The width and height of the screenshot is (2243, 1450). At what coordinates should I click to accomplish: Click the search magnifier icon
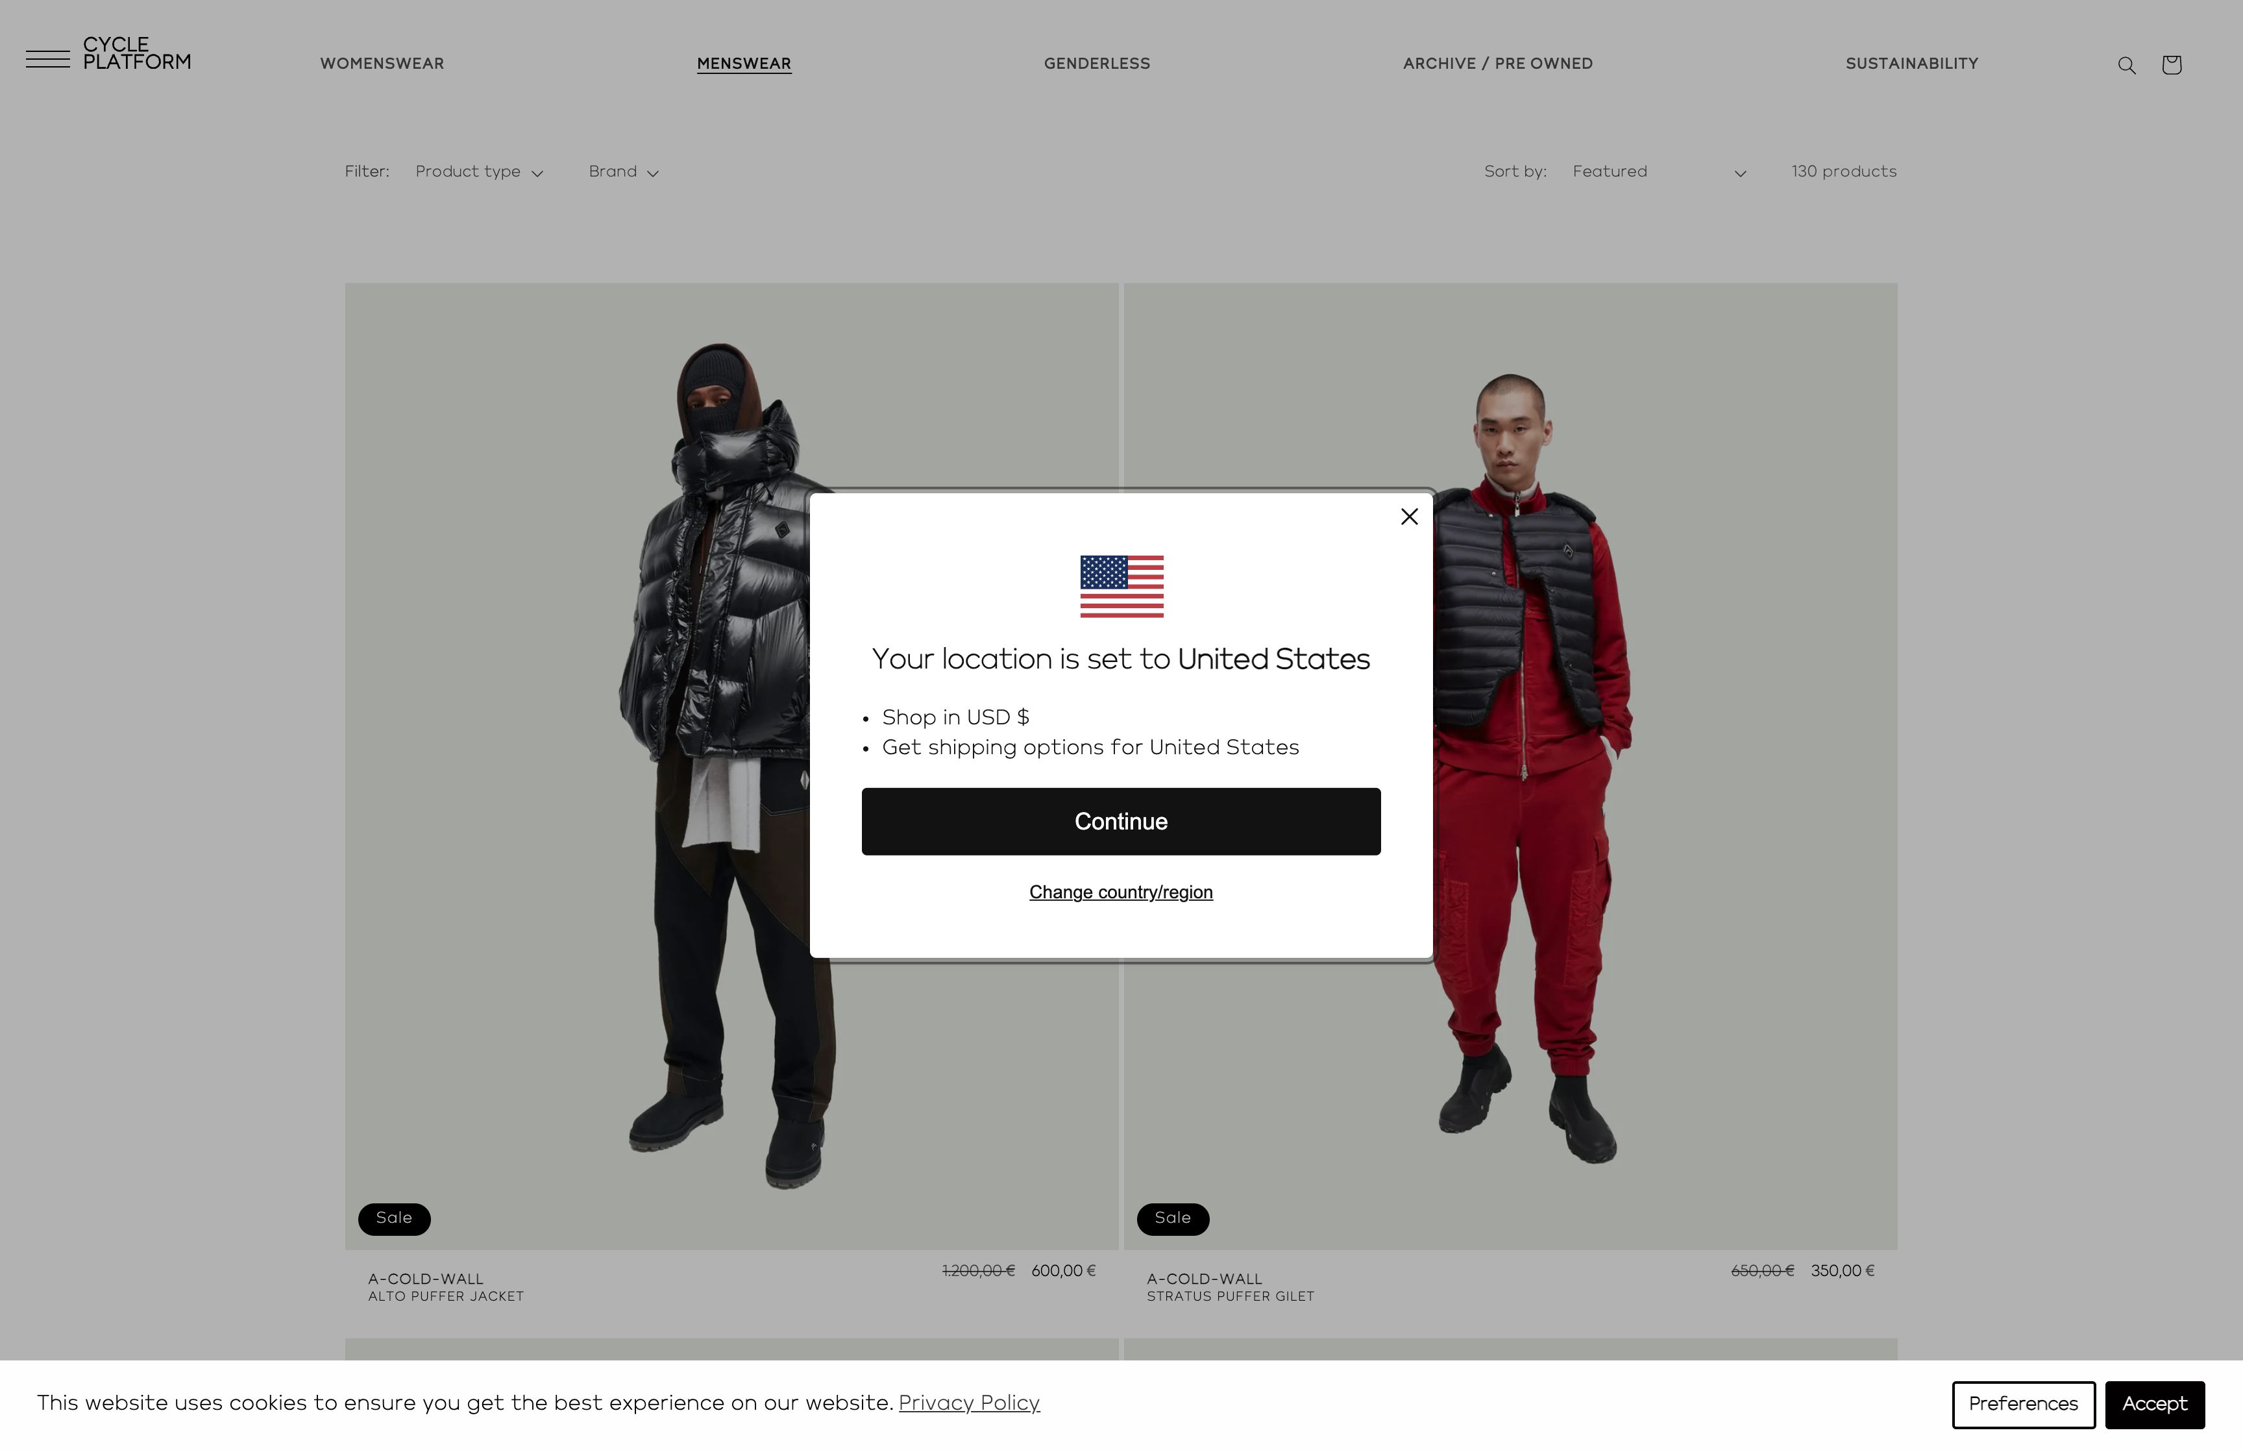pyautogui.click(x=2126, y=65)
